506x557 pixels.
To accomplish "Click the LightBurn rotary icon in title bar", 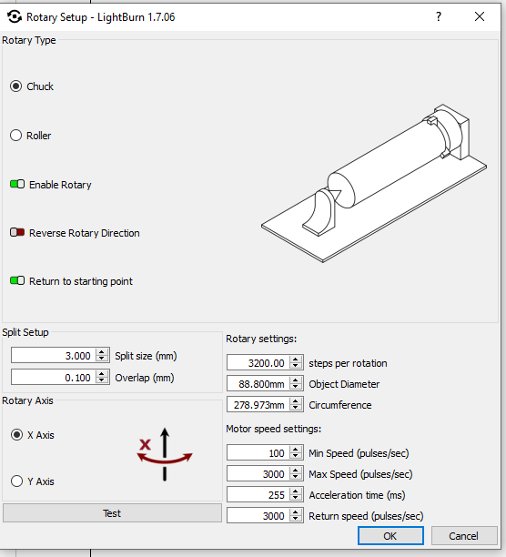I will [15, 16].
